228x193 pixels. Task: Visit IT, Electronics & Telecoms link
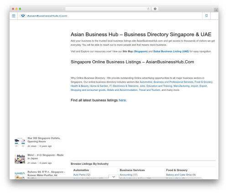124,86
